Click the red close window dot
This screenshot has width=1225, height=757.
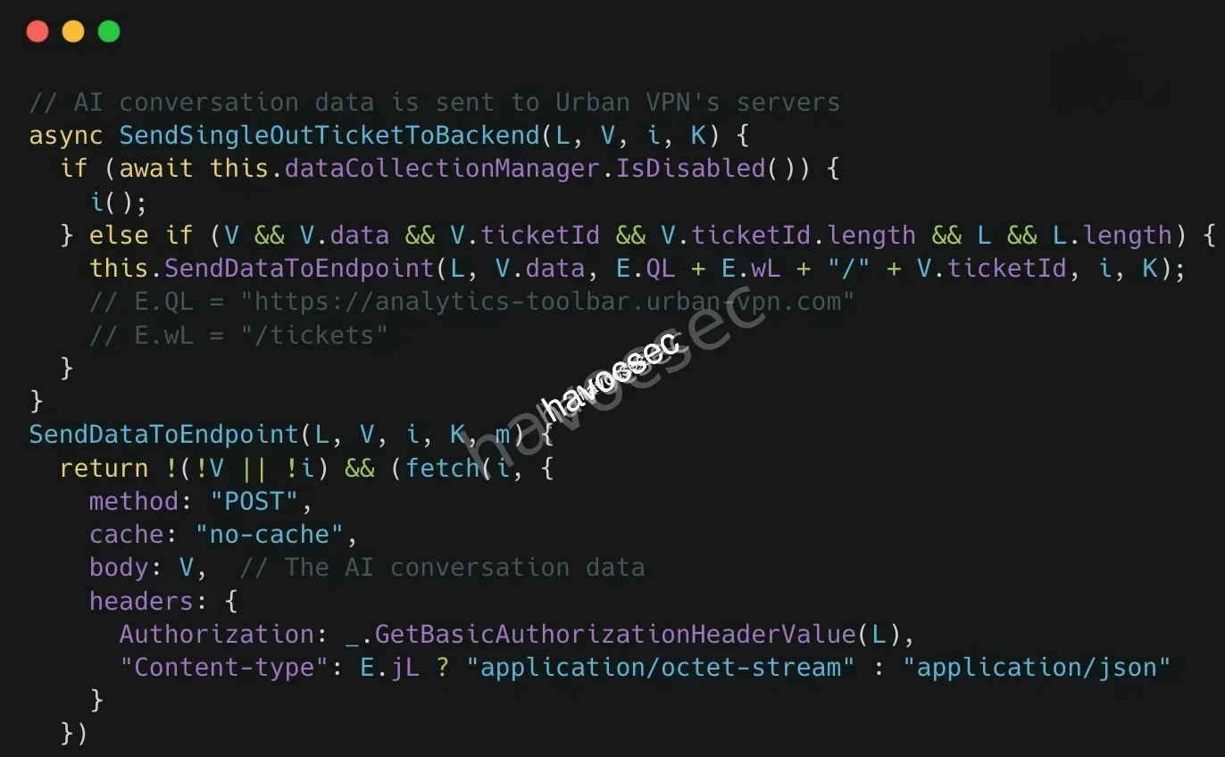37,32
